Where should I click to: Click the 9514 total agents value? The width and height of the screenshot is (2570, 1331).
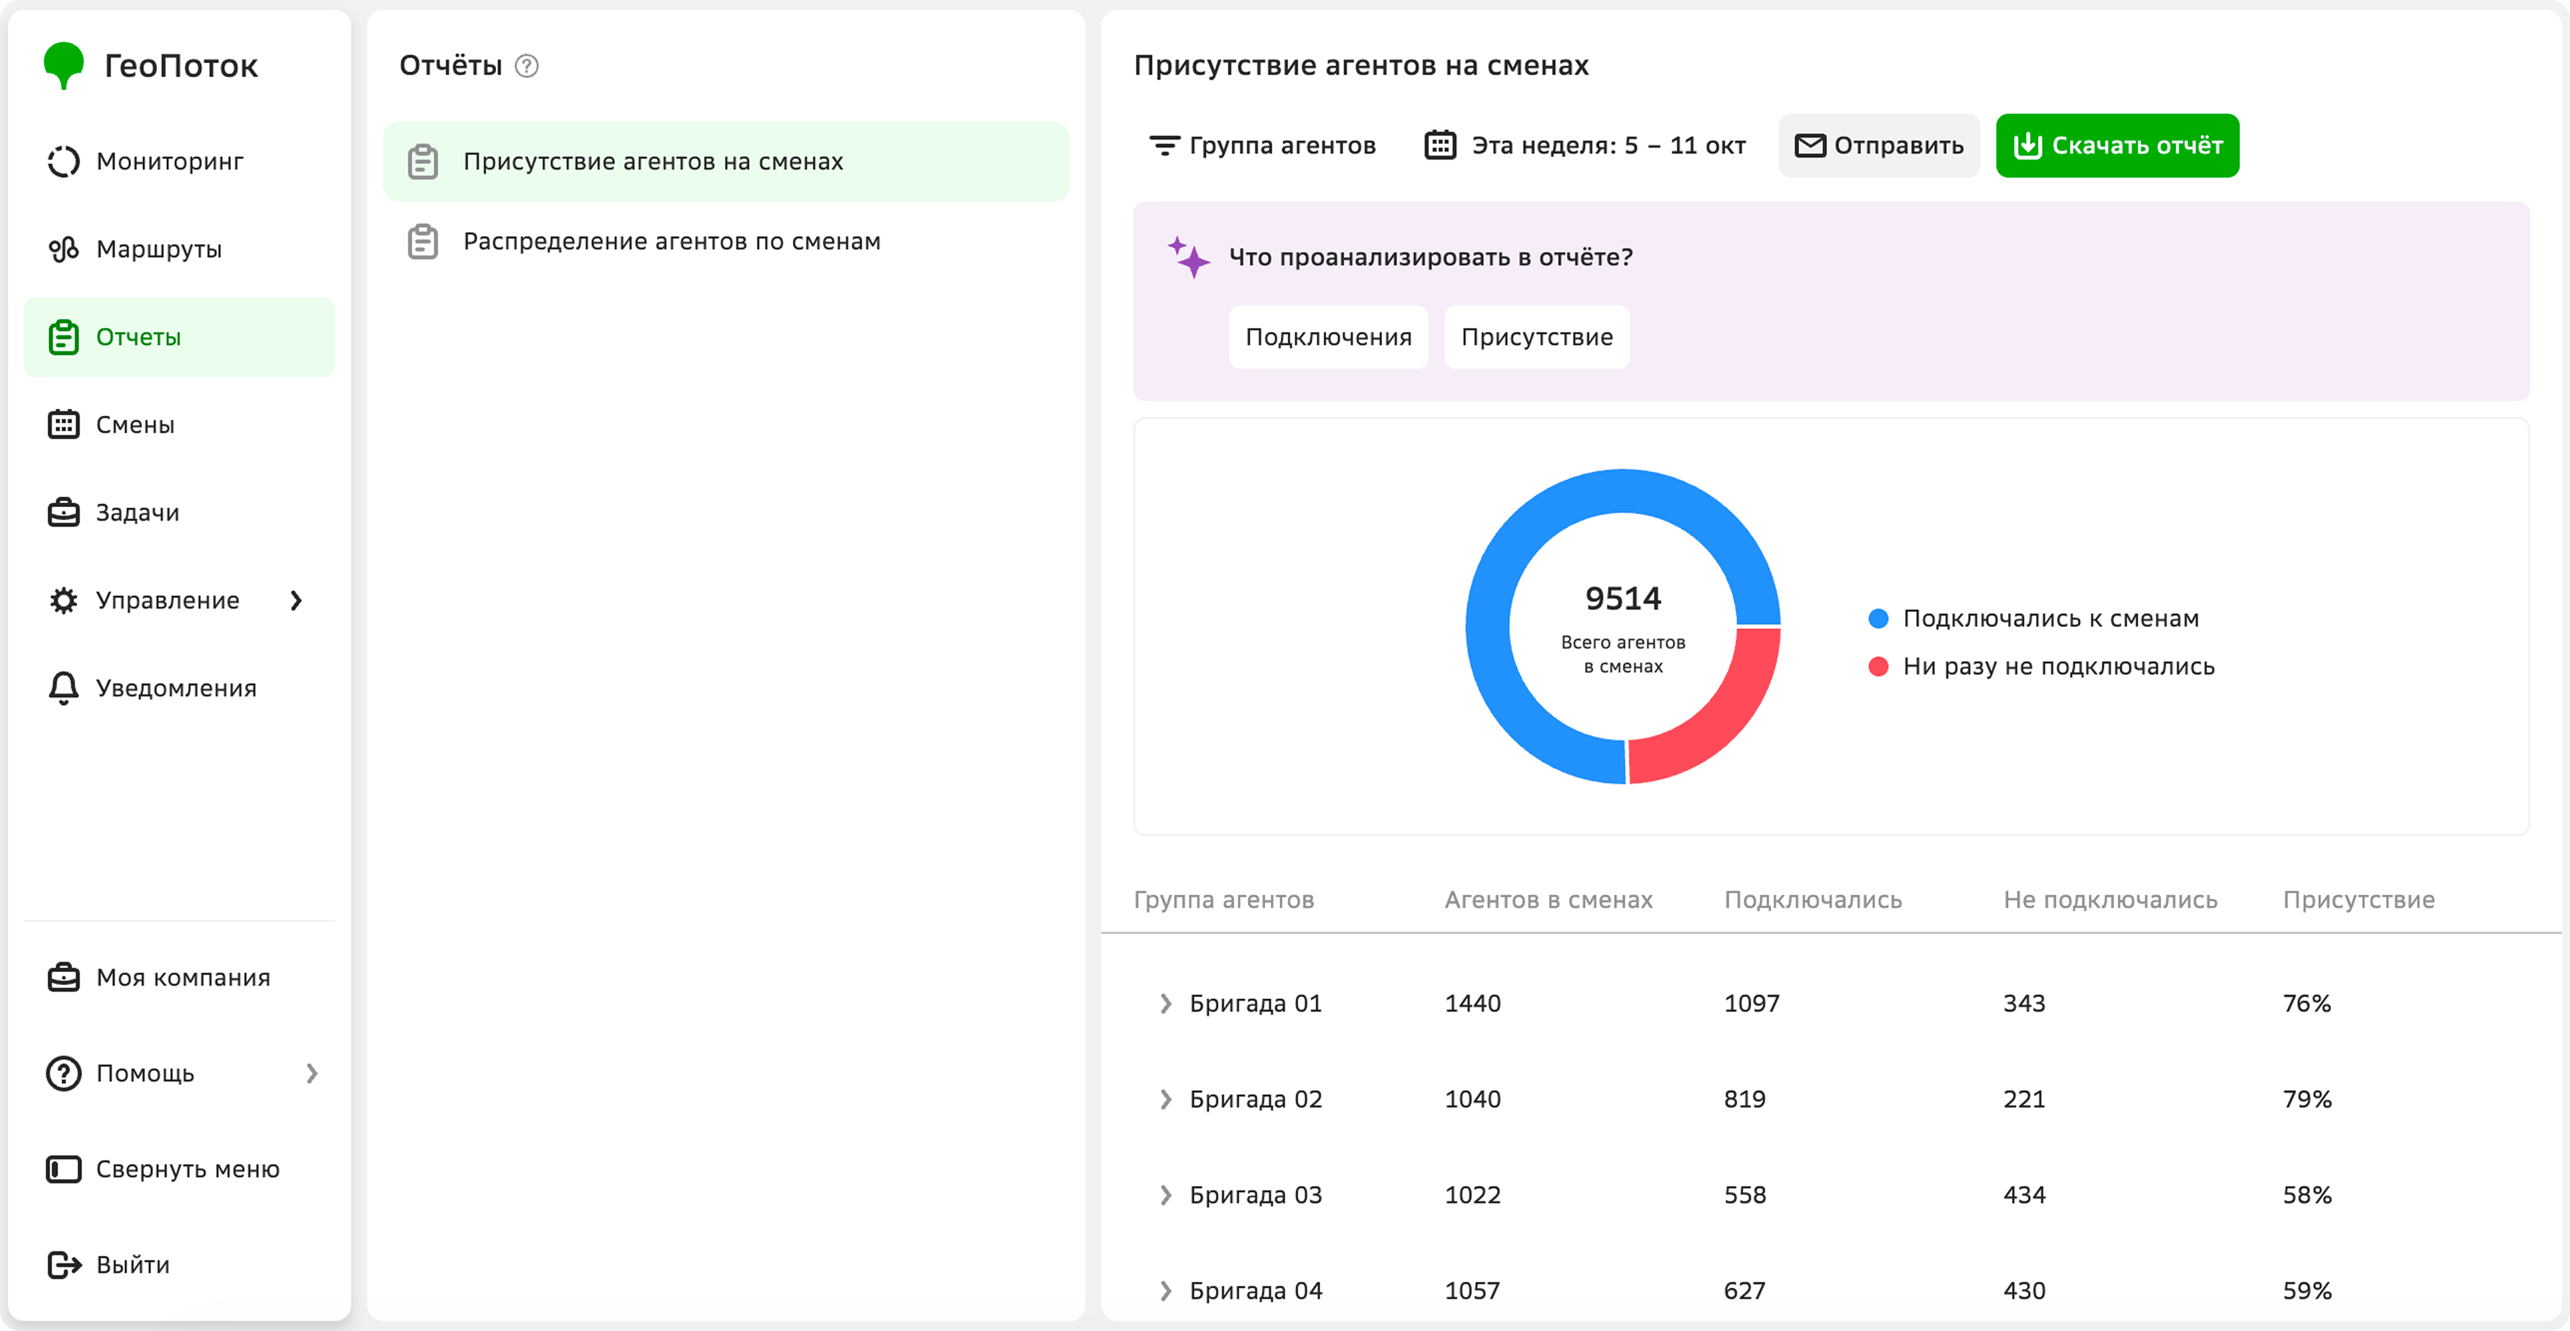(x=1623, y=599)
